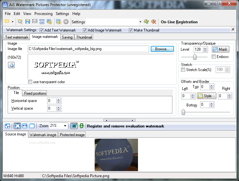Click the border Style button
The width and height of the screenshot is (239, 181).
point(206,96)
